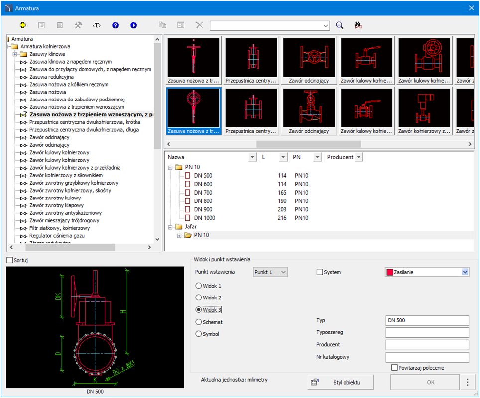The width and height of the screenshot is (480, 398).
Task: Click the binoculars icon in toolbar
Action: tap(358, 25)
